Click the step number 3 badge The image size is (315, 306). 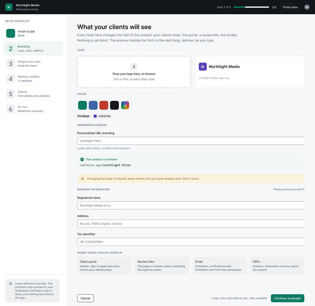tap(11, 64)
